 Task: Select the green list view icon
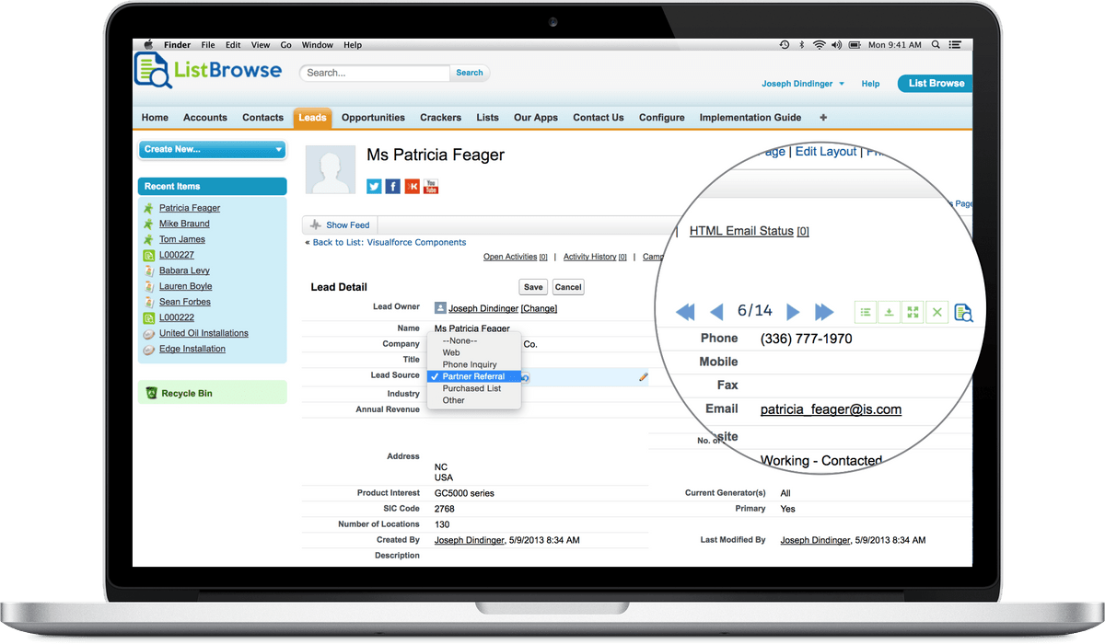(x=866, y=312)
